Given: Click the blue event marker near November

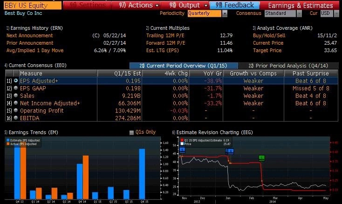Looking at the screenshot, I should (x=182, y=150).
